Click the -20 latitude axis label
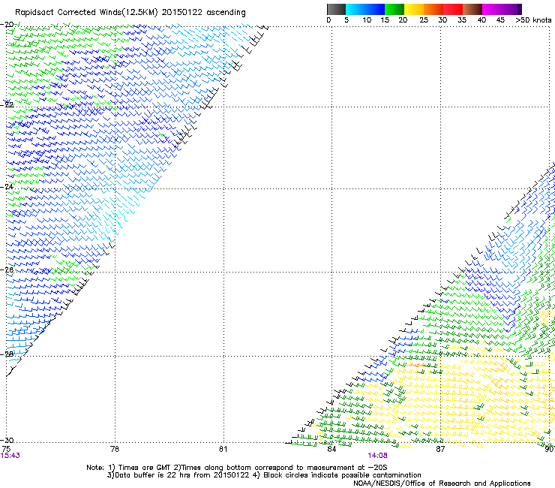555x488 pixels. (x=7, y=24)
